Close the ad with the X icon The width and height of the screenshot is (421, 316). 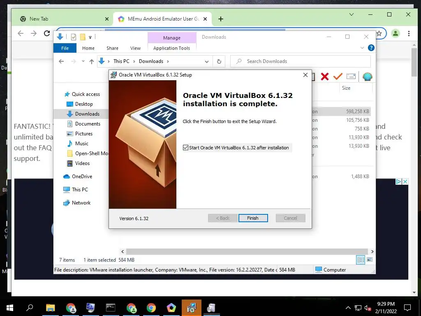coord(405,181)
